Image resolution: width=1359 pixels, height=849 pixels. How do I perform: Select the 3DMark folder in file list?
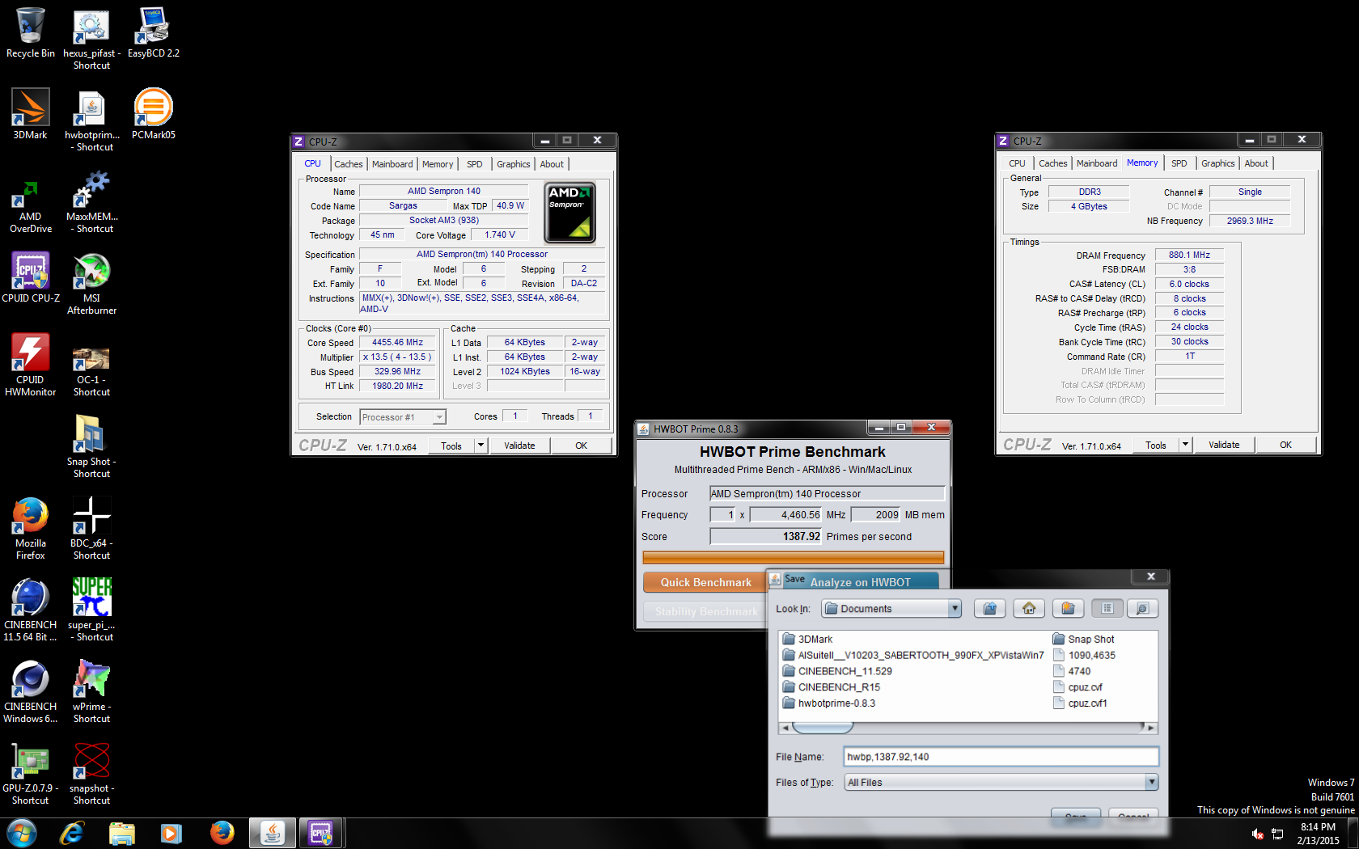tap(808, 639)
